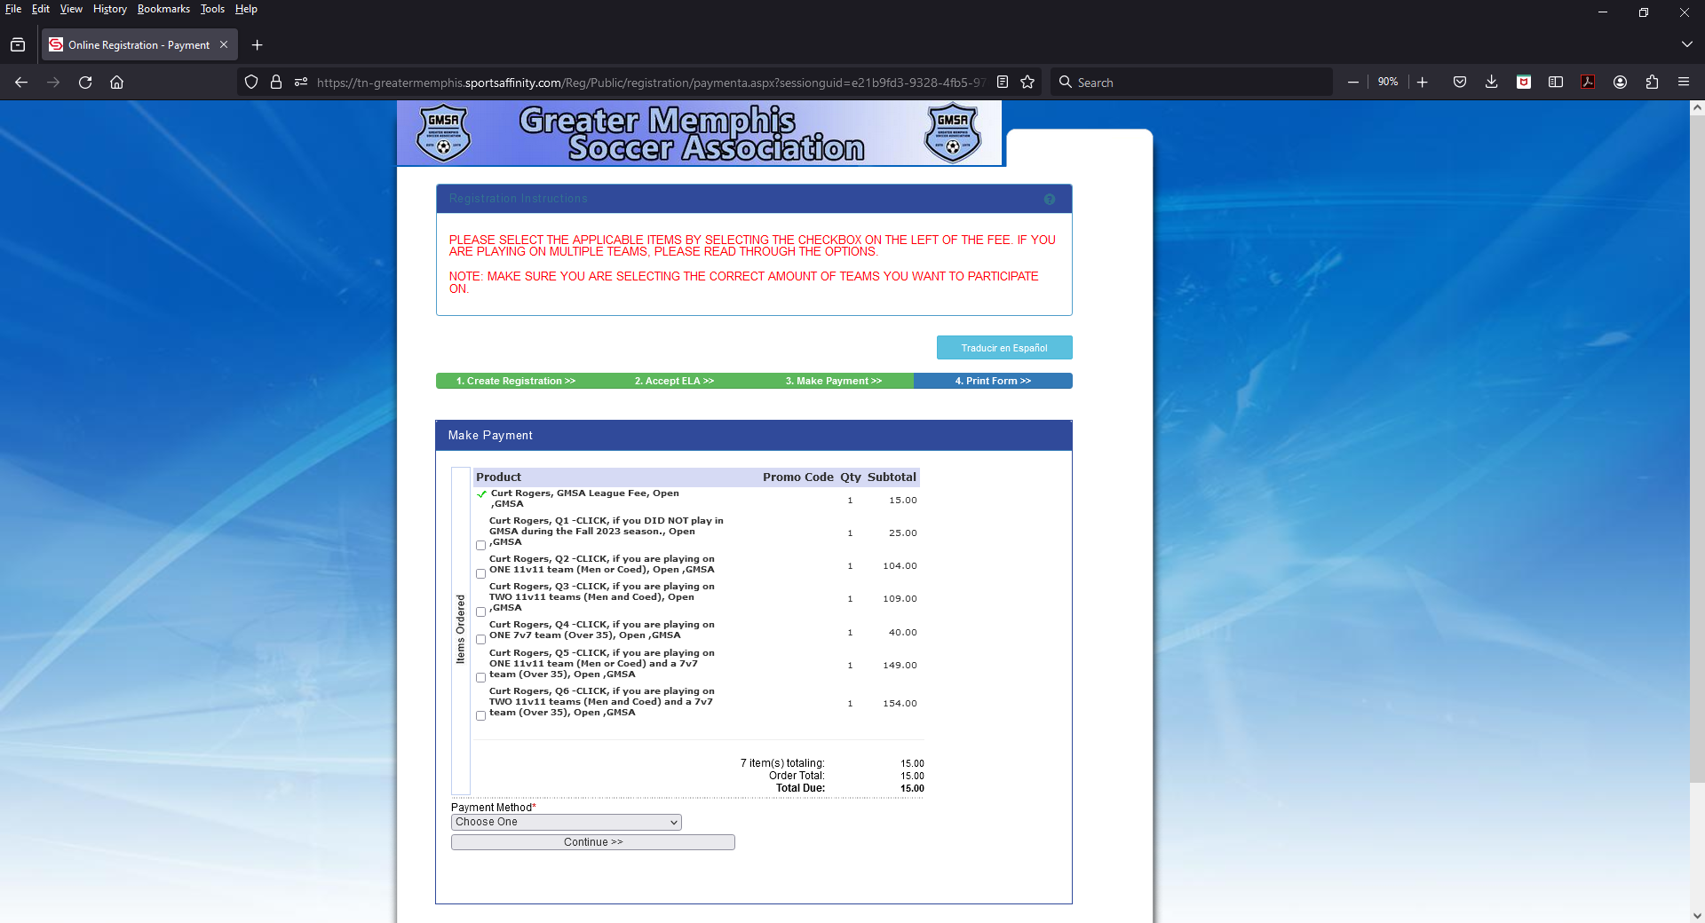Zoom out with the minus button
Viewport: 1705px width, 923px height.
(x=1353, y=83)
